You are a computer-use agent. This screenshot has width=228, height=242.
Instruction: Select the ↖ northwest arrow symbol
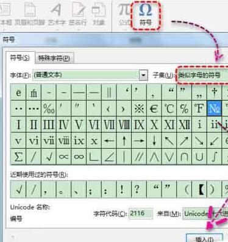169,140
